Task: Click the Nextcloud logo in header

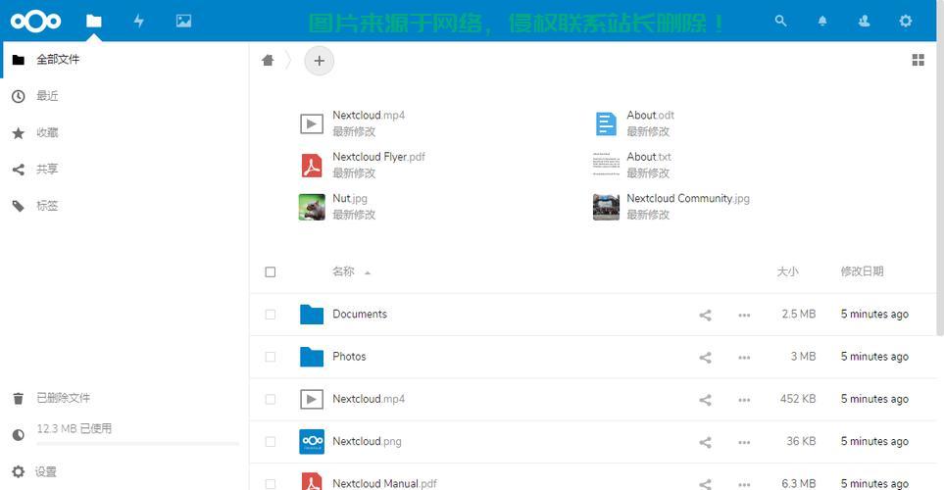Action: [36, 21]
